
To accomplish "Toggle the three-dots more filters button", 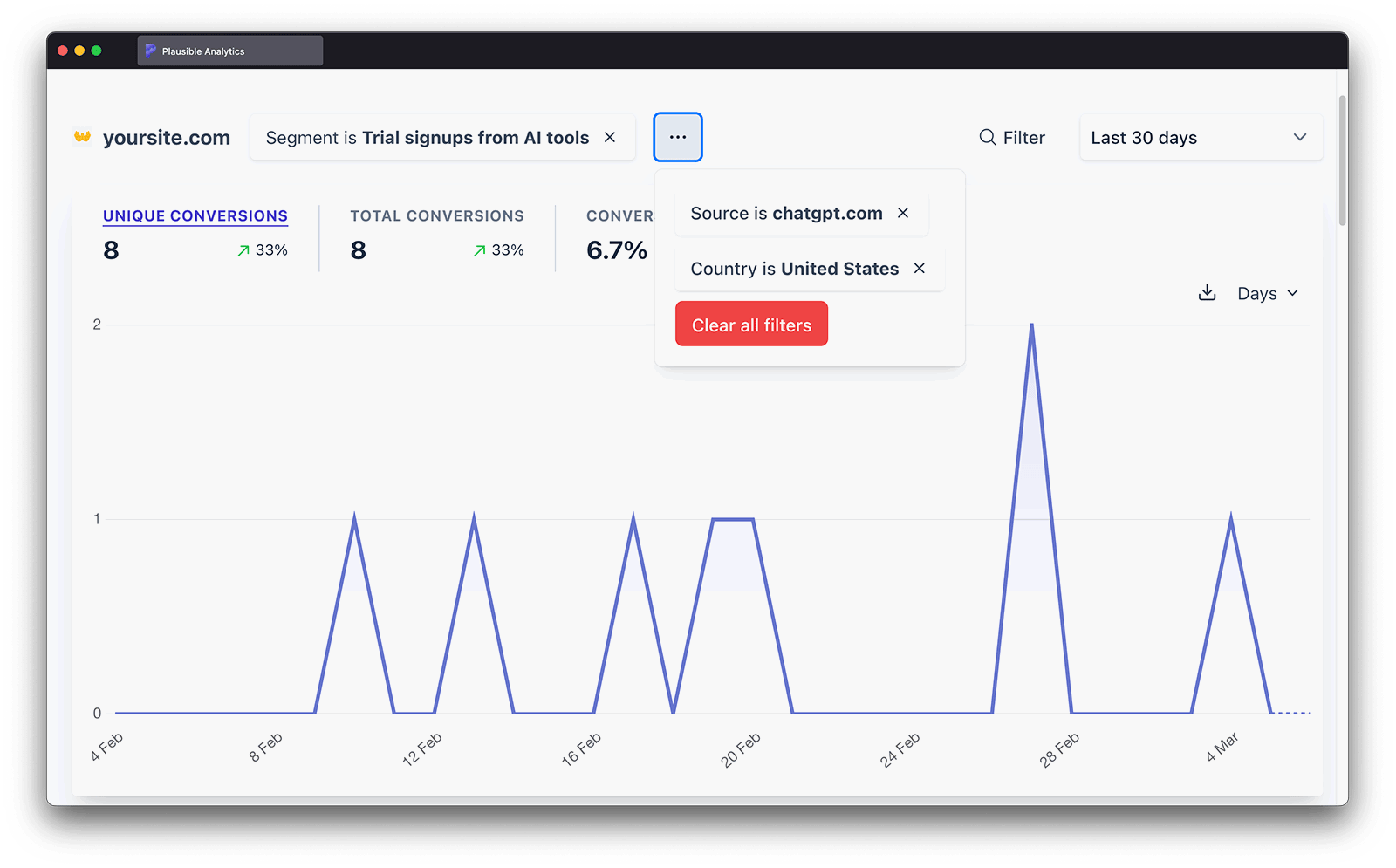I will (678, 137).
